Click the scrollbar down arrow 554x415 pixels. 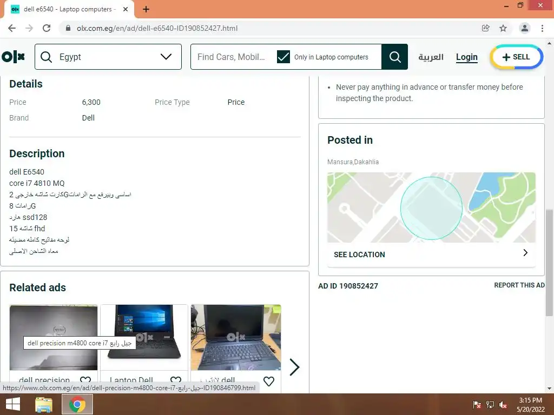coord(549,389)
